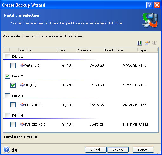Image resolution: width=162 pixels, height=155 pixels.
Task: Click the title bar question mark icon
Action: coord(150,5)
